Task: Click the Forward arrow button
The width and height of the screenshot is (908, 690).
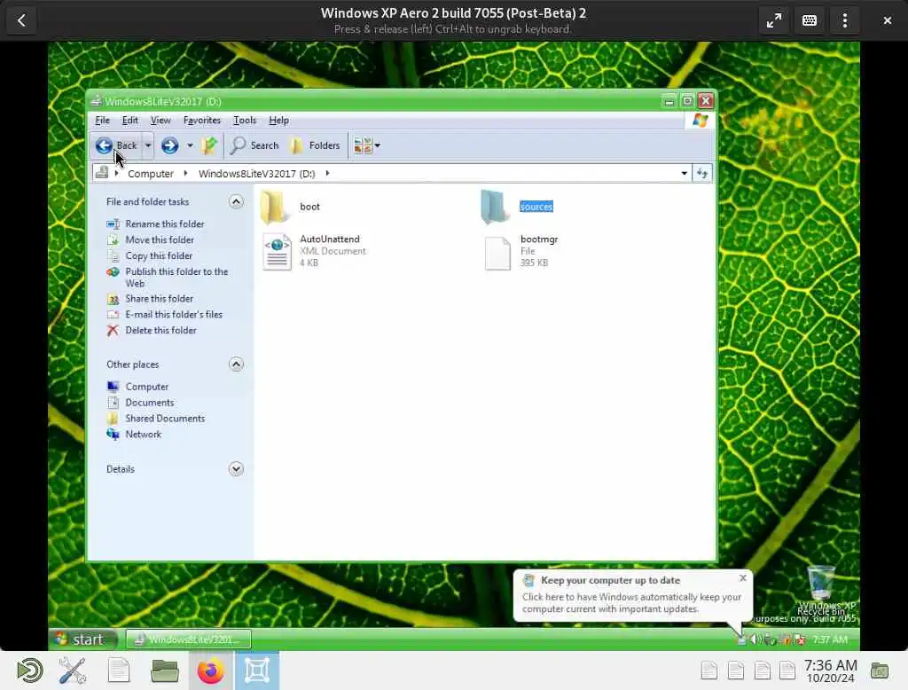Action: point(169,145)
